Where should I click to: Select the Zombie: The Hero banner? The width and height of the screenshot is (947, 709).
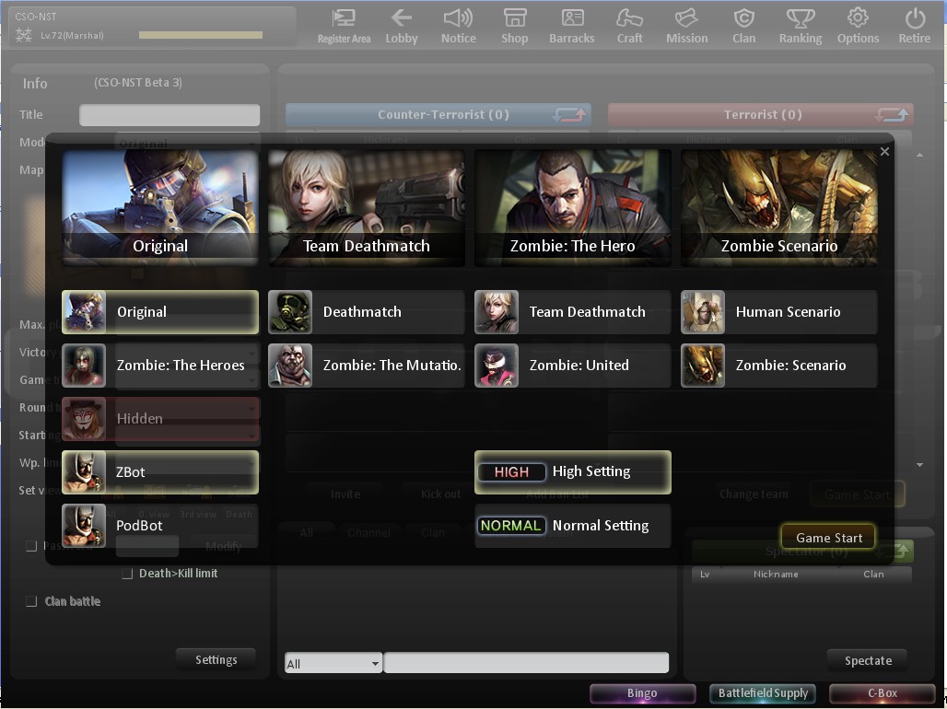click(x=573, y=208)
